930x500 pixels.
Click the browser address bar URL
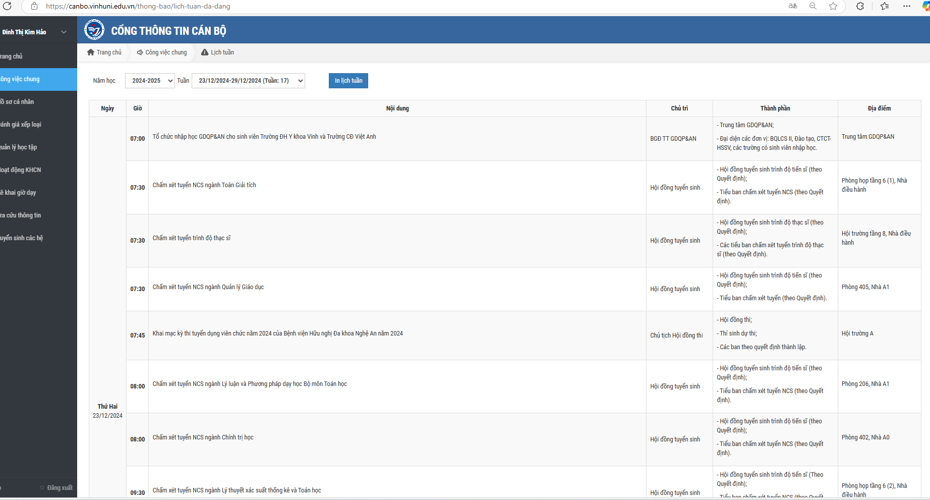(138, 6)
